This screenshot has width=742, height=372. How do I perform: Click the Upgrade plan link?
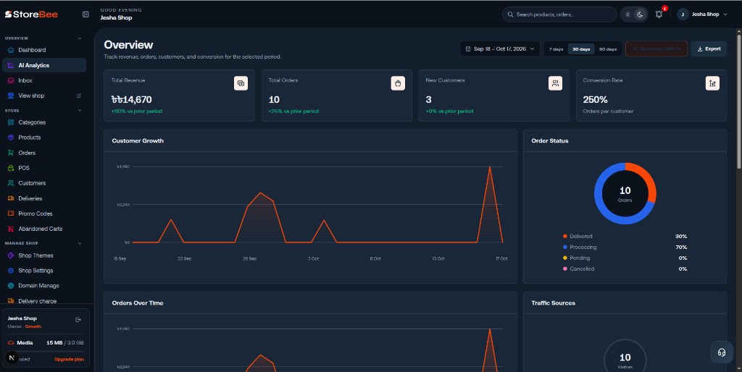[x=69, y=359]
